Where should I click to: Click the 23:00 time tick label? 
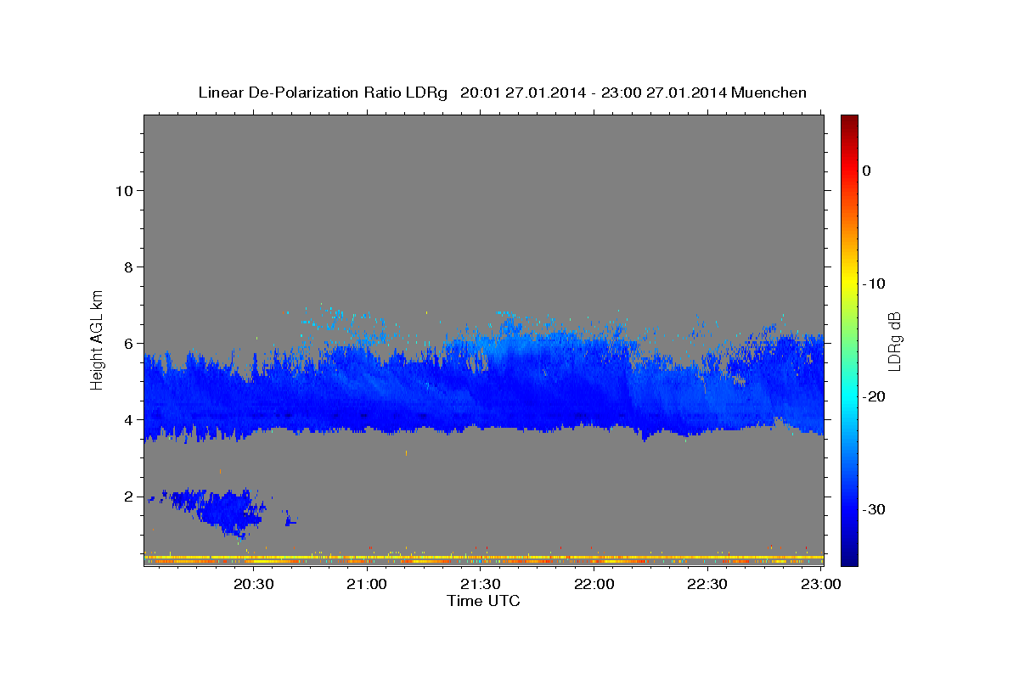click(x=820, y=585)
